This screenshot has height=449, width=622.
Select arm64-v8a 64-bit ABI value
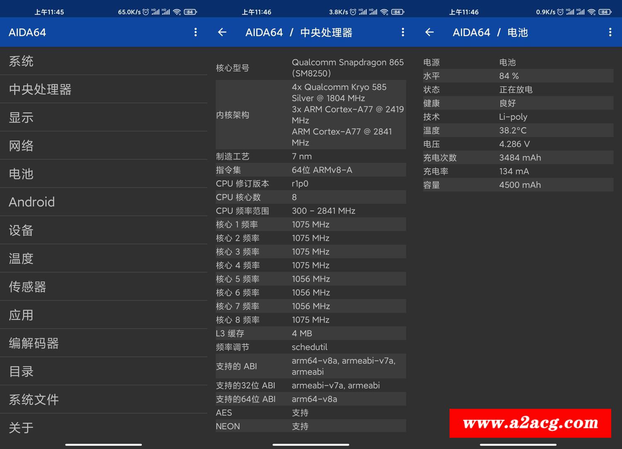point(314,399)
